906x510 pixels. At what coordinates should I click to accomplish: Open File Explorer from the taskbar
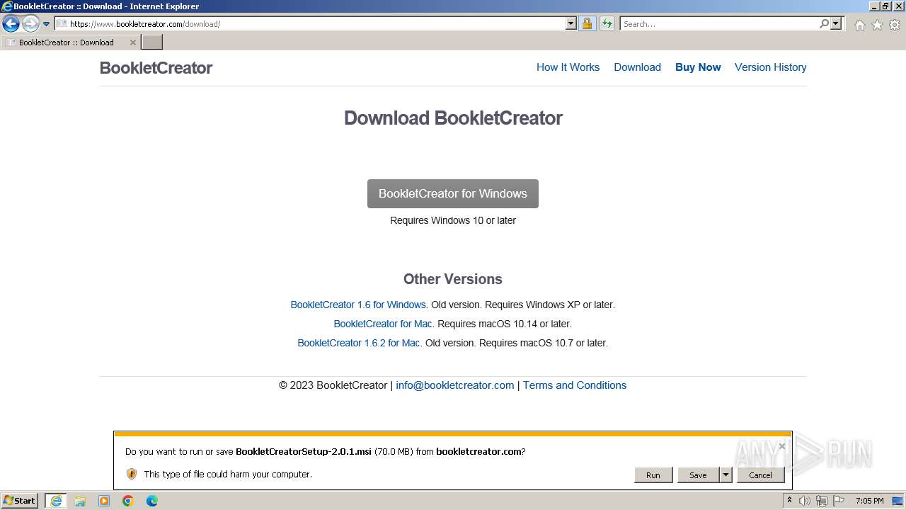(x=80, y=501)
